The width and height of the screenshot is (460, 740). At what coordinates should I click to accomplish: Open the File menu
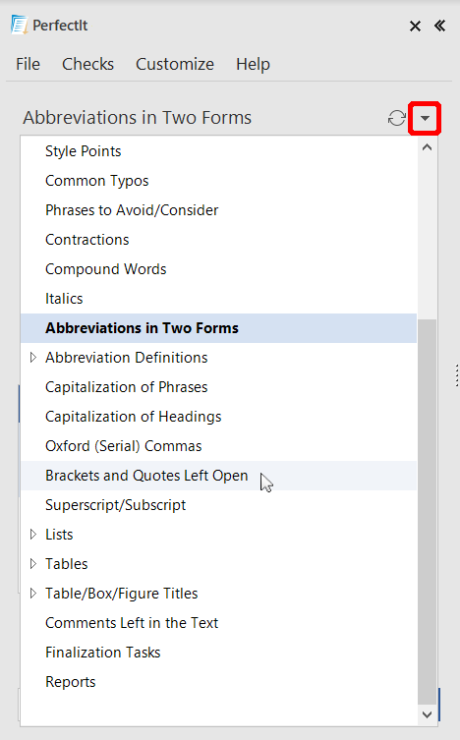point(28,64)
